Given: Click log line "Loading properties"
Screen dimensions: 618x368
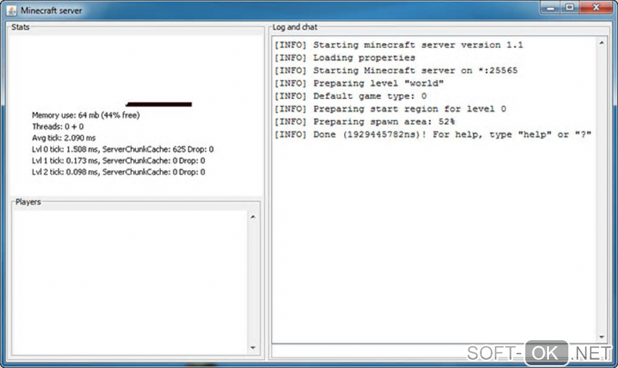Looking at the screenshot, I should (345, 58).
